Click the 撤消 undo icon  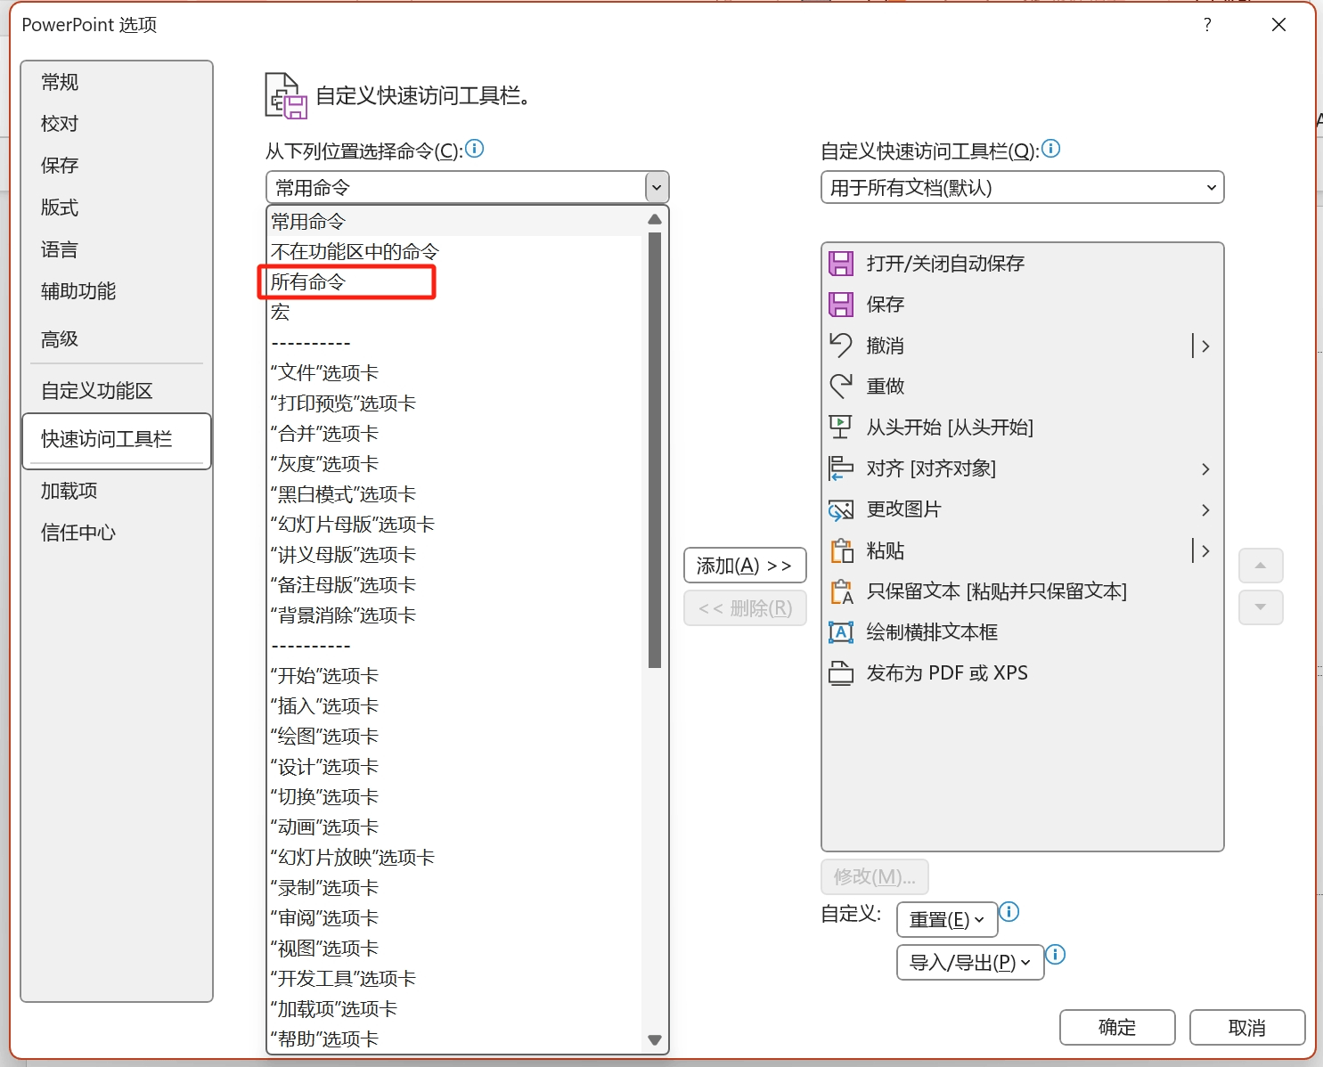[841, 346]
